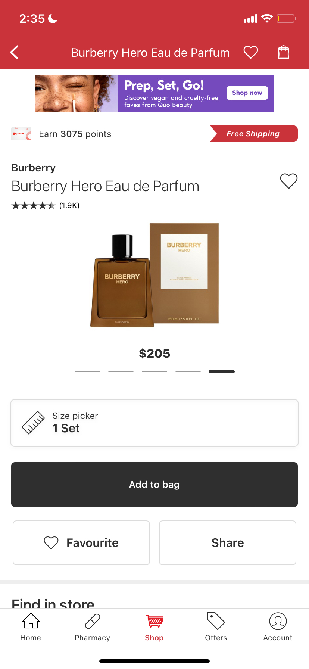The width and height of the screenshot is (309, 669).
Task: Open the Offers tag icon tab
Action: [216, 627]
